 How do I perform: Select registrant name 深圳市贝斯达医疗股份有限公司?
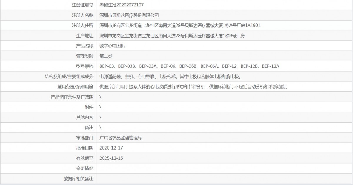click(x=129, y=15)
